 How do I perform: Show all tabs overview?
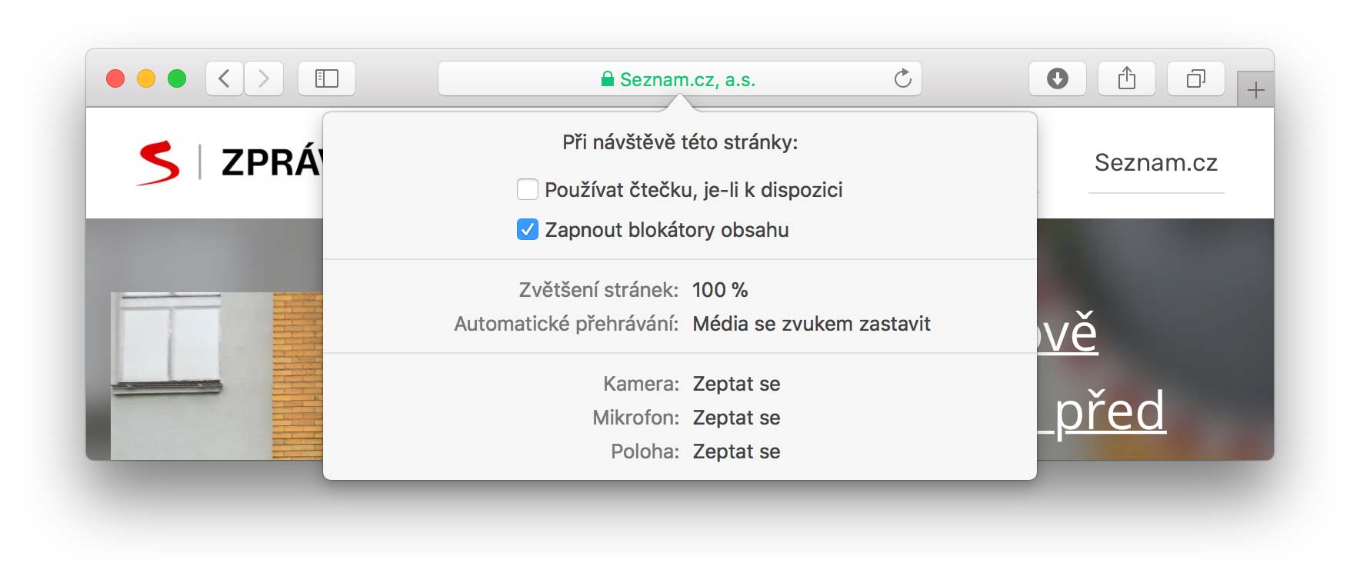tap(1196, 78)
